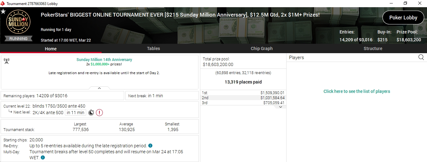Screen dimensions: 427x162
Task: Click the favorite star icon
Action: tap(3, 12)
